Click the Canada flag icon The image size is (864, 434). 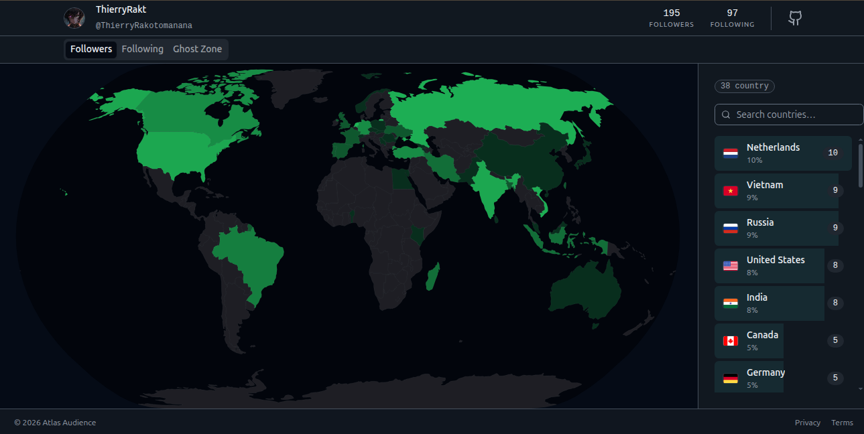click(x=731, y=341)
